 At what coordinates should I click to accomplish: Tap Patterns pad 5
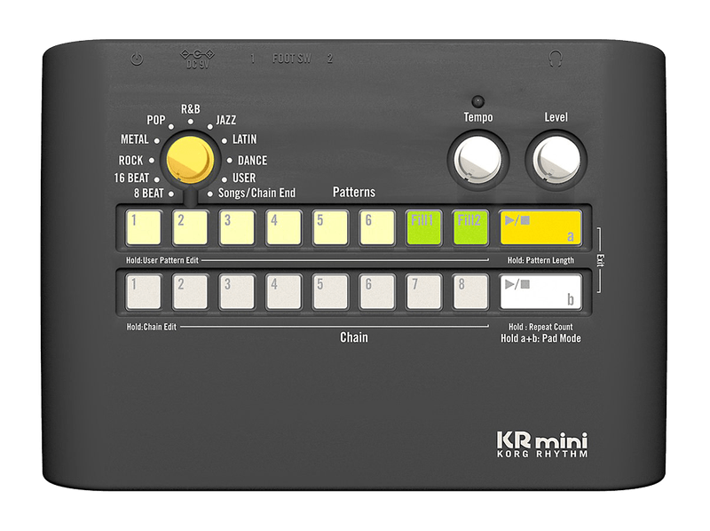[330, 227]
